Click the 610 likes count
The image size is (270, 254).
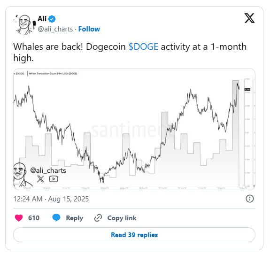coord(34,218)
